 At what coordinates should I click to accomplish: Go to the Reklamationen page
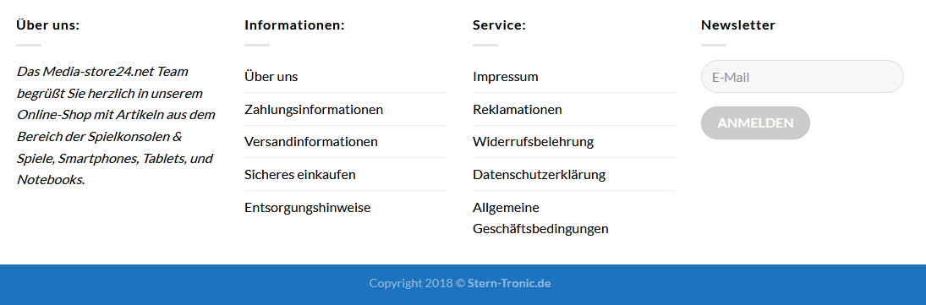(518, 110)
